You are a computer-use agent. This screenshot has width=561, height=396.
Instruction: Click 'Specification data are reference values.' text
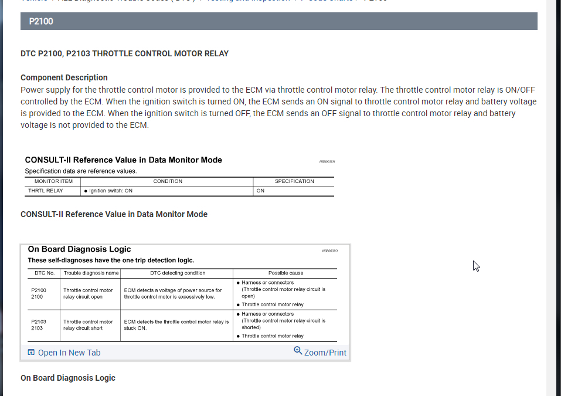[x=81, y=171]
